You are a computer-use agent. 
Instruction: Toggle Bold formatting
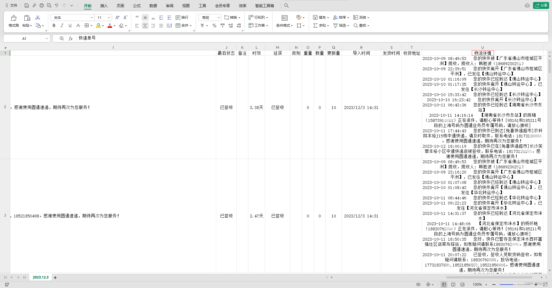54,26
